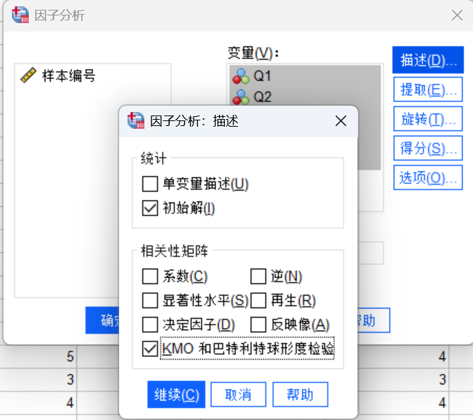Viewport: 473px width, 420px height.
Task: Check the 系数(C) option
Action: [x=150, y=276]
